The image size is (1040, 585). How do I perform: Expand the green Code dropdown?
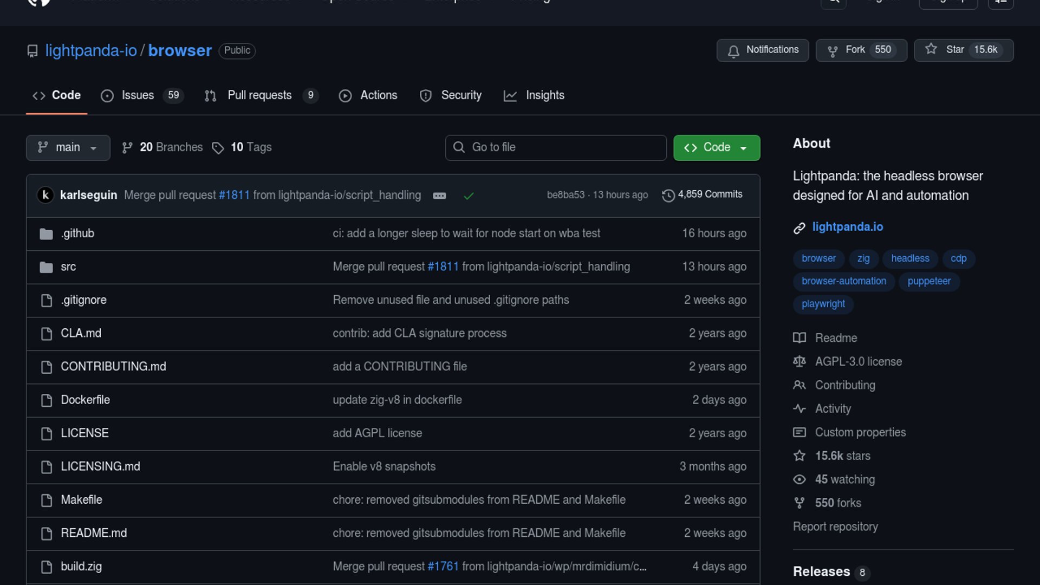(716, 147)
